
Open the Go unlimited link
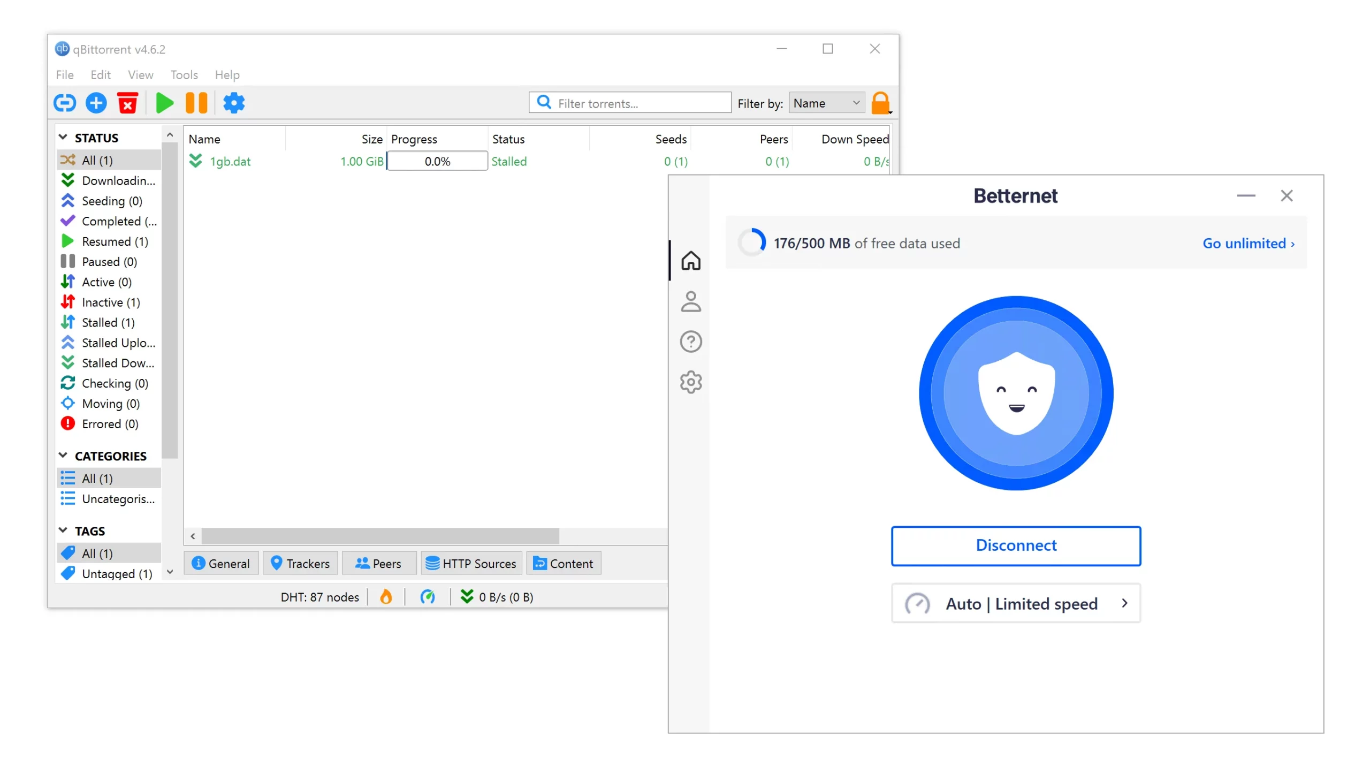point(1248,243)
